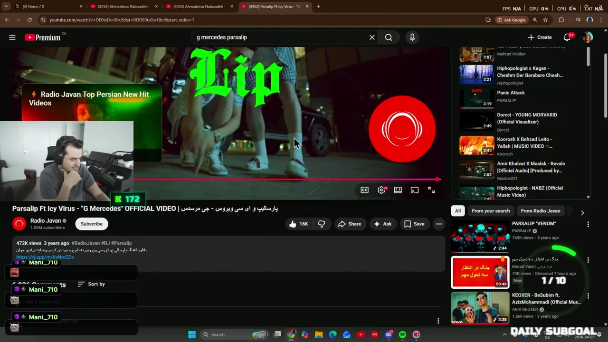Select From your search chip
The image size is (608, 342).
click(x=491, y=211)
